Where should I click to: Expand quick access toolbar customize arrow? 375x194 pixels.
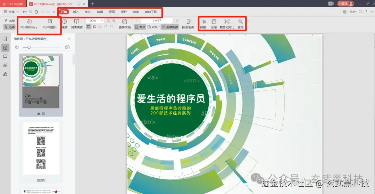pos(54,12)
